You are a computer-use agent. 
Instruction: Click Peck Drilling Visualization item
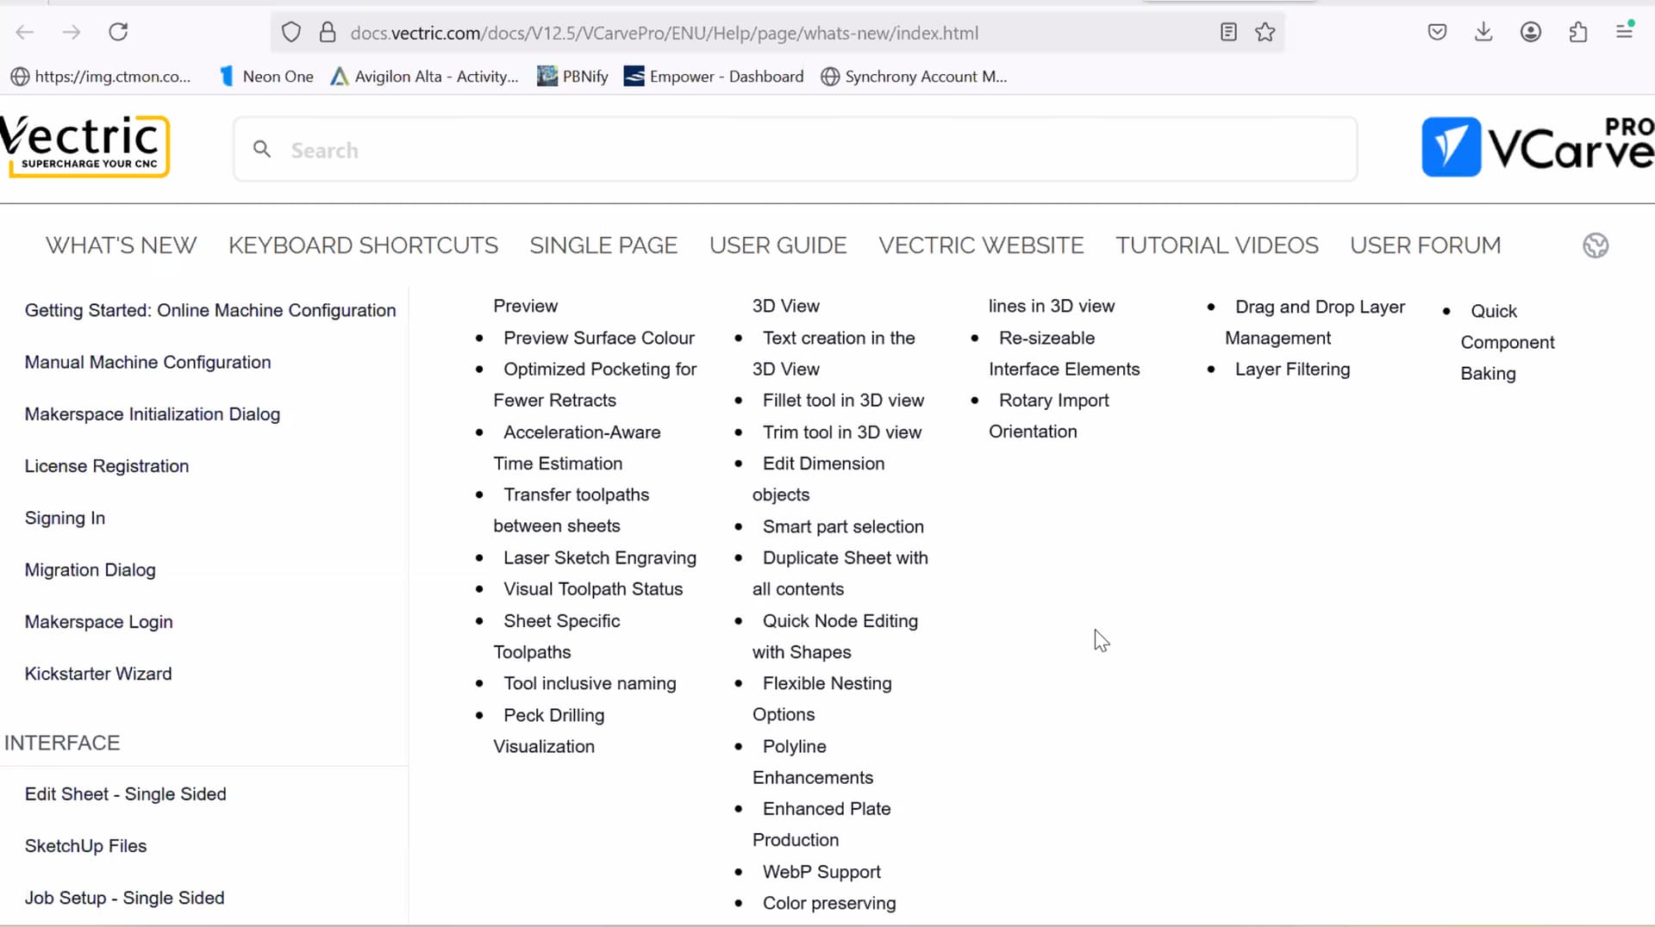549,731
